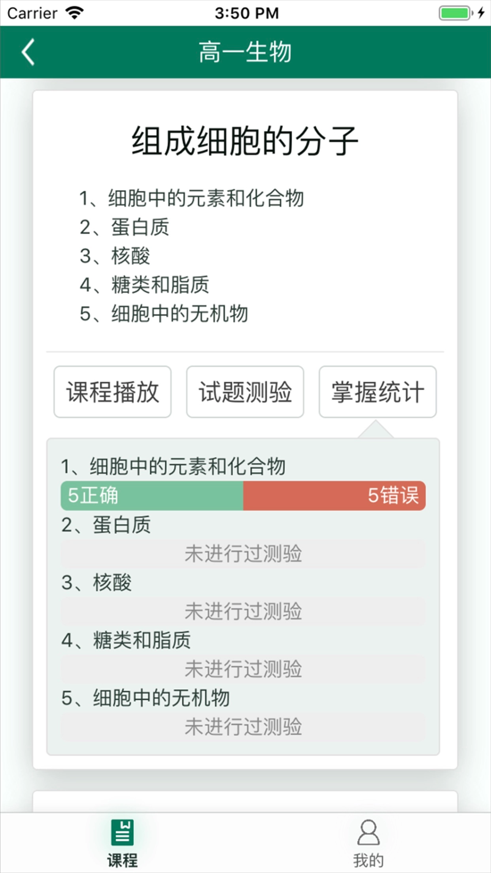
Task: Tap the back arrow to leave 高一生物
Action: [28, 52]
